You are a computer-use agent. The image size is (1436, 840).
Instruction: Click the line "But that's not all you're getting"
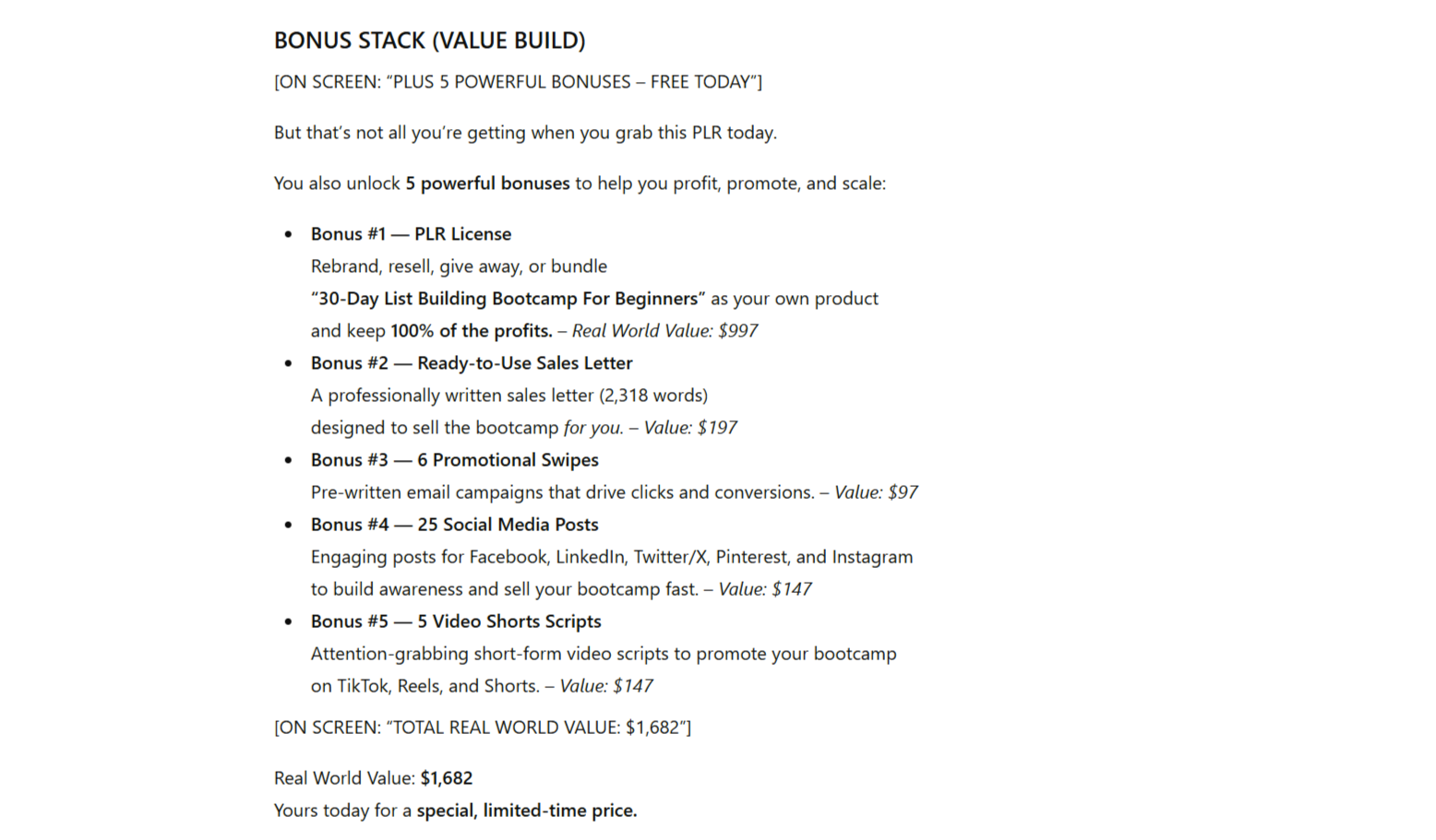525,133
